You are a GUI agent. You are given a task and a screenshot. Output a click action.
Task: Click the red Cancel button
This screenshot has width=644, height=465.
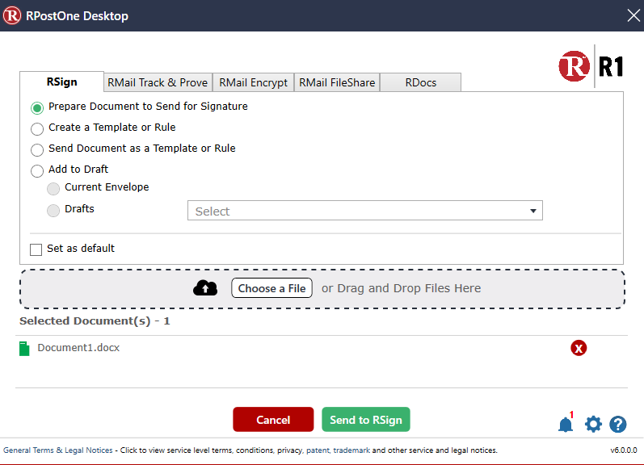point(273,420)
